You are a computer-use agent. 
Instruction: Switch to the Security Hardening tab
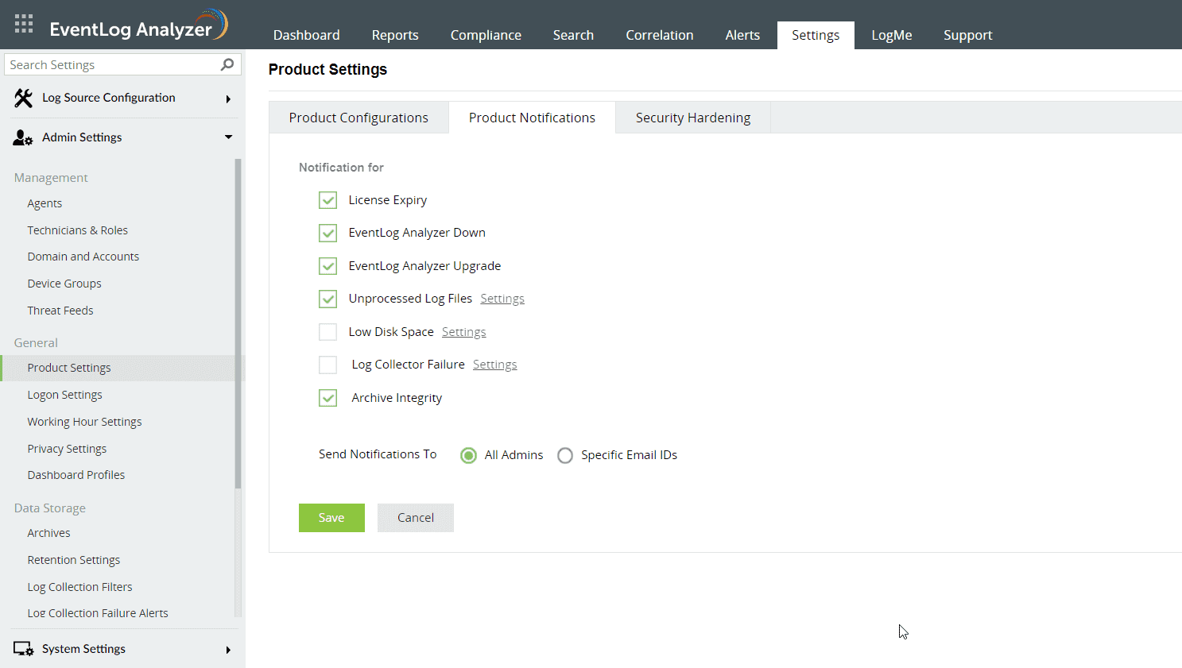tap(692, 118)
